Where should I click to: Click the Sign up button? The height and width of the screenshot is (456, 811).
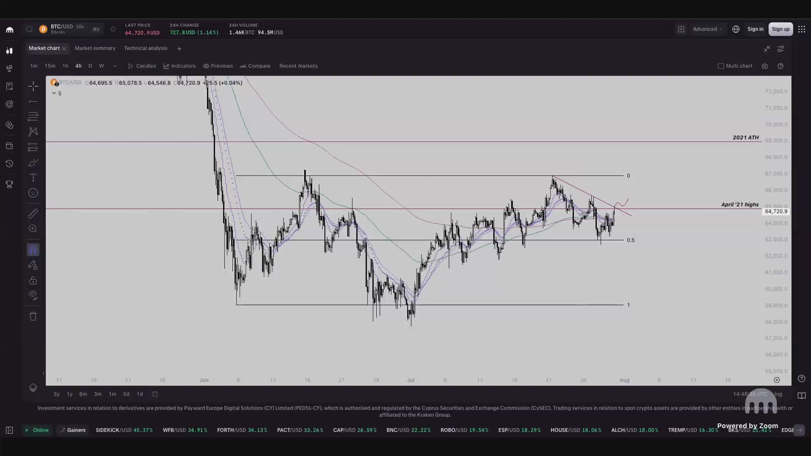point(781,29)
